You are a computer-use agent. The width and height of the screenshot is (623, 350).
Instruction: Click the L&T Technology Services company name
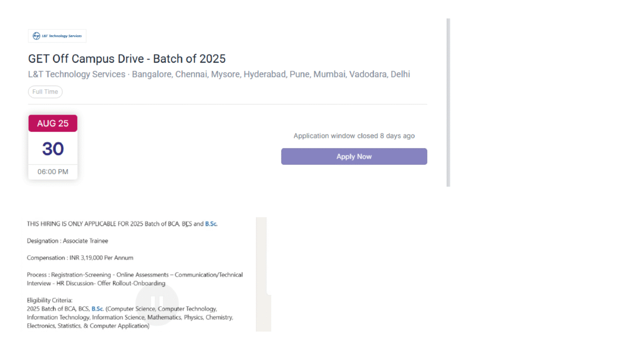click(x=77, y=74)
